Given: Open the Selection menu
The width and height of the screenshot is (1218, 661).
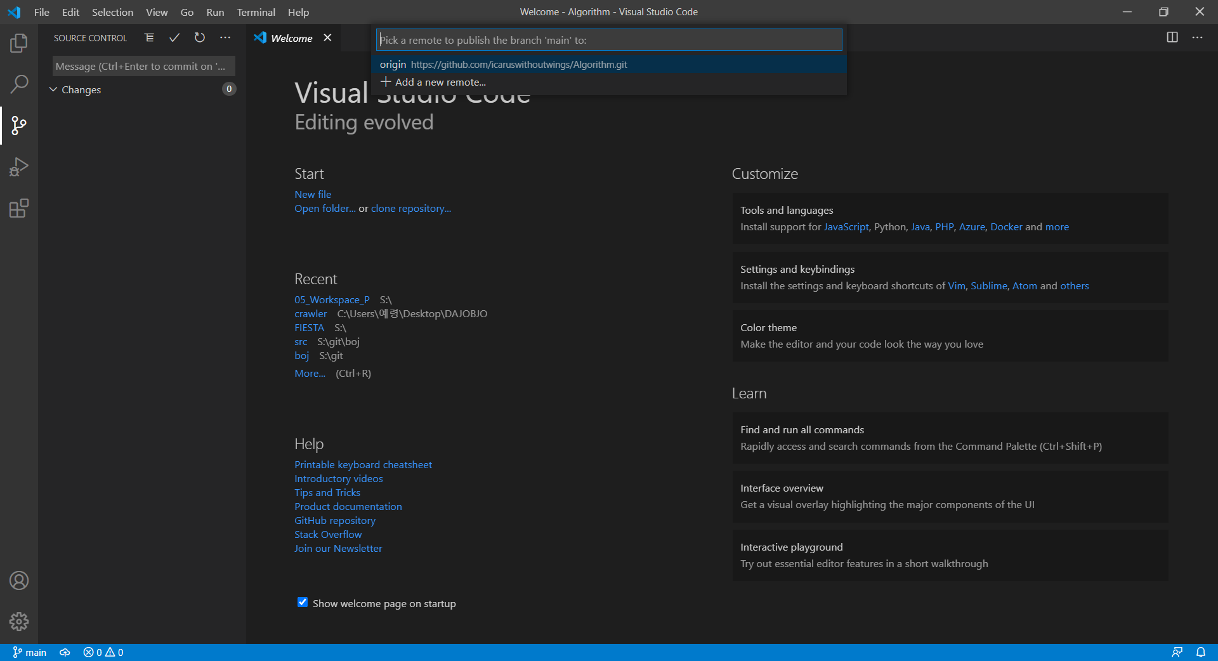Looking at the screenshot, I should click(x=112, y=12).
